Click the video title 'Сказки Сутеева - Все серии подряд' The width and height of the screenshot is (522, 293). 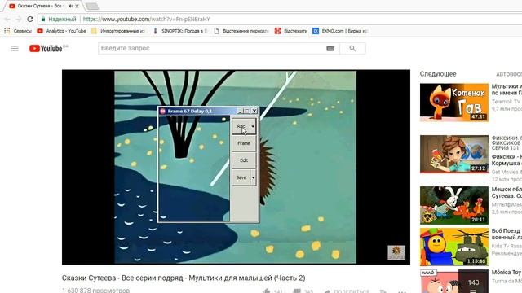tap(184, 278)
